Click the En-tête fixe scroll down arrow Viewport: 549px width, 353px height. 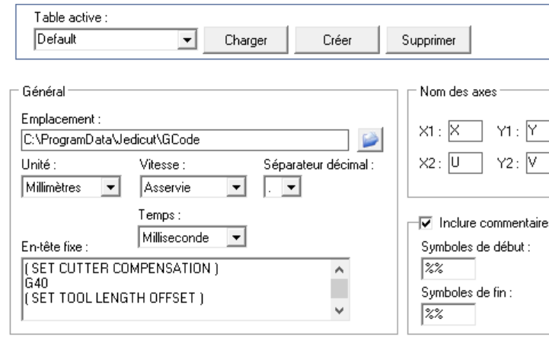(x=340, y=310)
